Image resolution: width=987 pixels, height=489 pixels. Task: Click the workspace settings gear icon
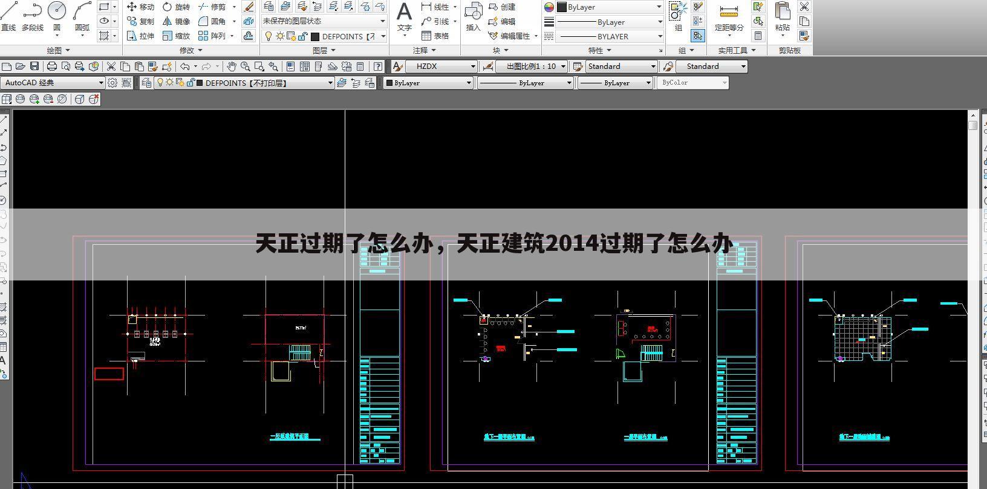coord(112,83)
